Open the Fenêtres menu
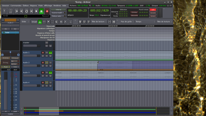 (x=57, y=5)
